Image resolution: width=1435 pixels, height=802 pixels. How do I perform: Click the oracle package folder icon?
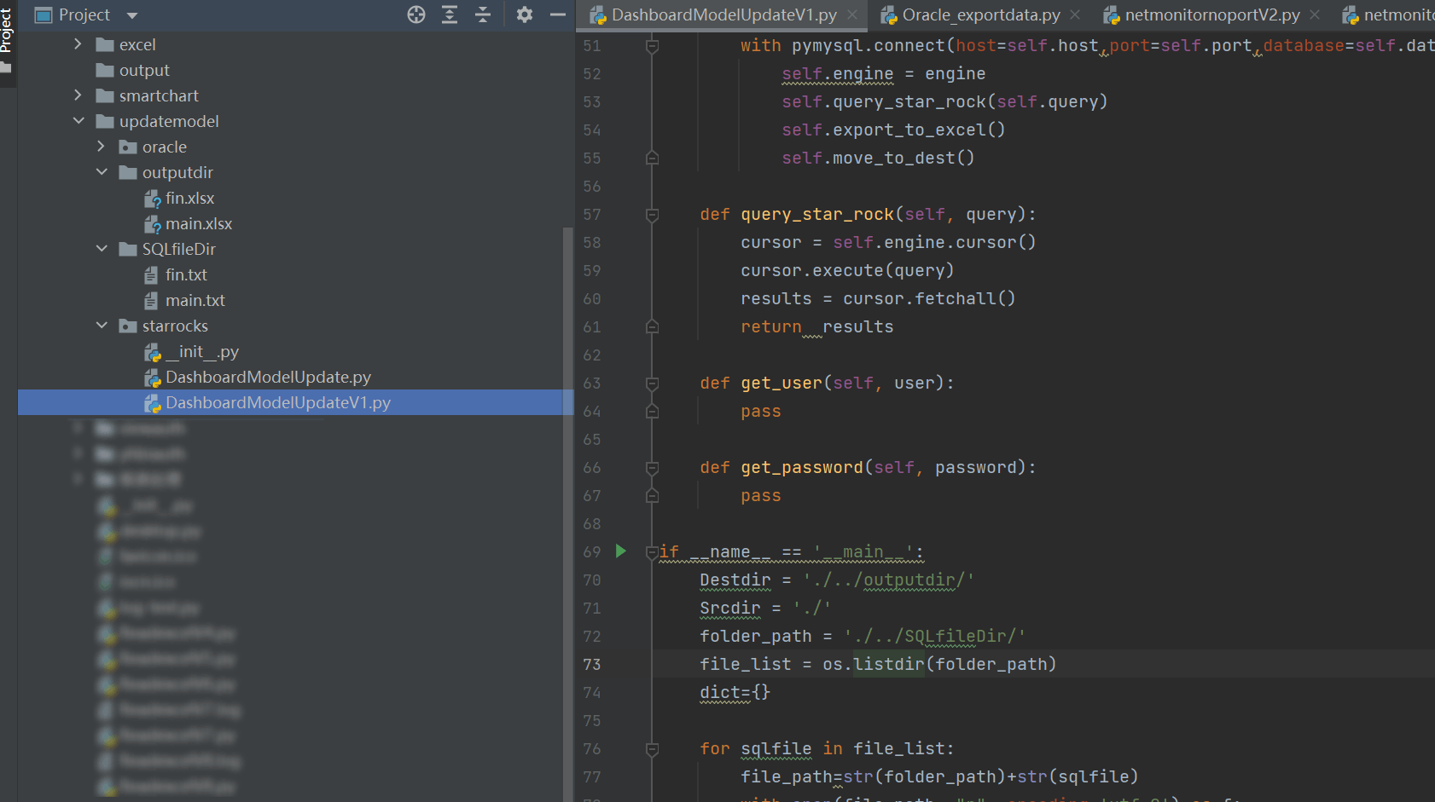pos(128,147)
